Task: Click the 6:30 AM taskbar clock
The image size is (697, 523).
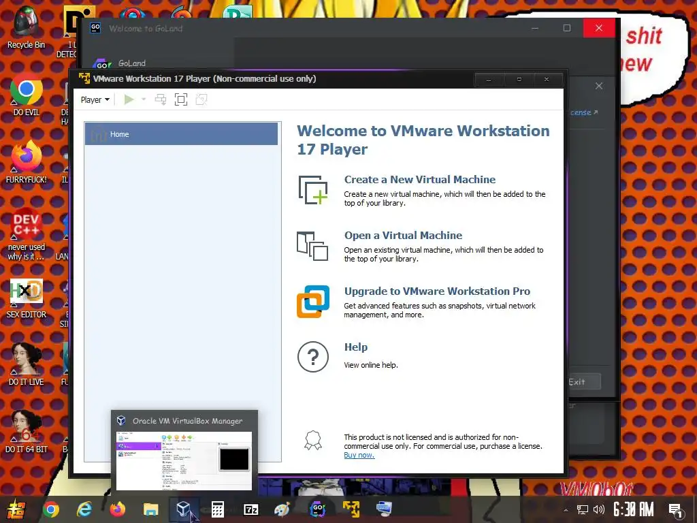Action: tap(634, 509)
